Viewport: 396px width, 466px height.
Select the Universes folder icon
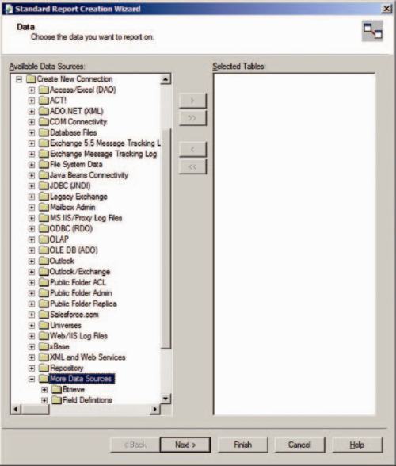(x=44, y=325)
